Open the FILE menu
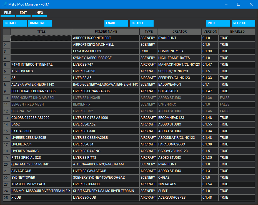This screenshot has width=258, height=205. (x=7, y=13)
